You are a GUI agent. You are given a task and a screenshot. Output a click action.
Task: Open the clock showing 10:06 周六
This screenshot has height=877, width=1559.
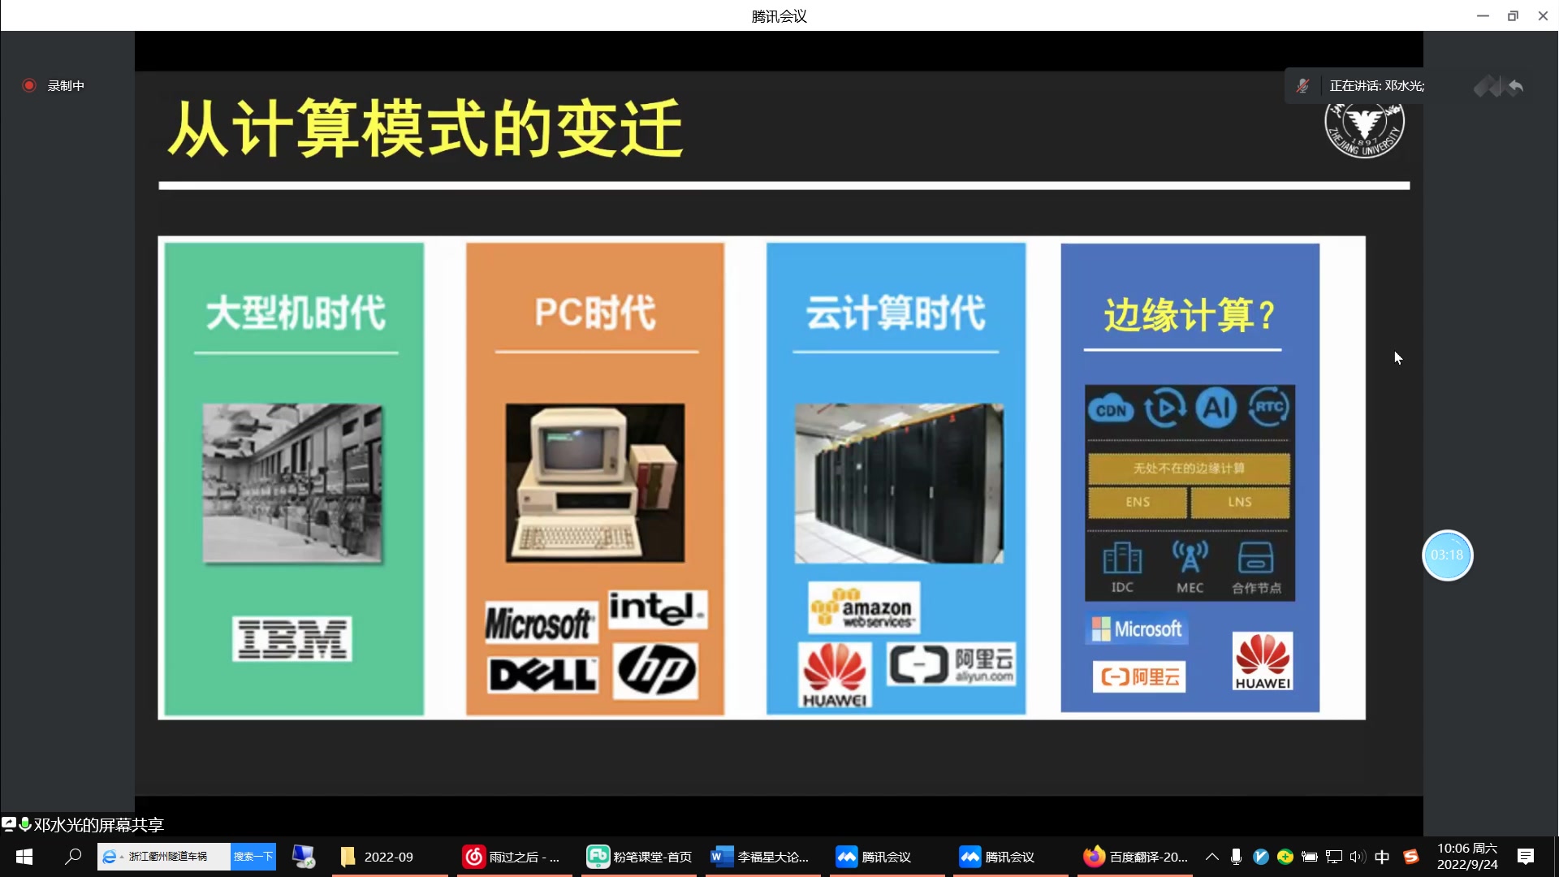pos(1467,857)
